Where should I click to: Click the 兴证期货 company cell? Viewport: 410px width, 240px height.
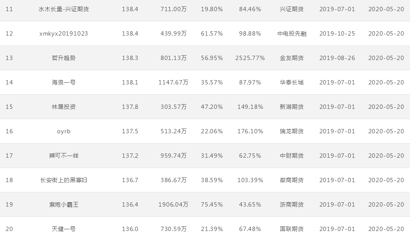292,9
